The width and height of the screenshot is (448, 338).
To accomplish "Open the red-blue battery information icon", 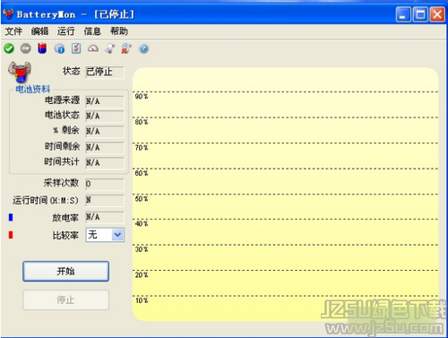I will pos(42,48).
